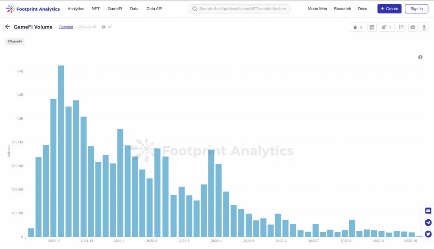Click the 2022-8 x-axis label
The width and height of the screenshot is (434, 249).
[x=346, y=241]
